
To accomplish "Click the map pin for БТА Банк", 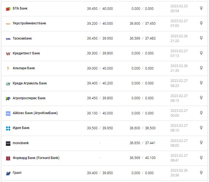I will point(201,8).
